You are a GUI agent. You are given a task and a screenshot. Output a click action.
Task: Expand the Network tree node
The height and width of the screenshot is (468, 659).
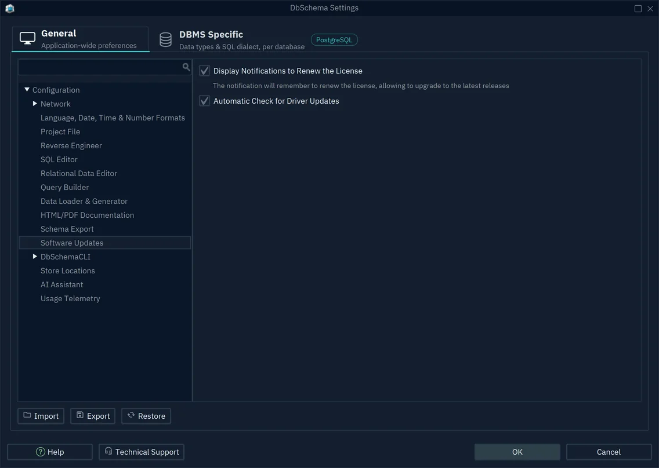coord(35,103)
